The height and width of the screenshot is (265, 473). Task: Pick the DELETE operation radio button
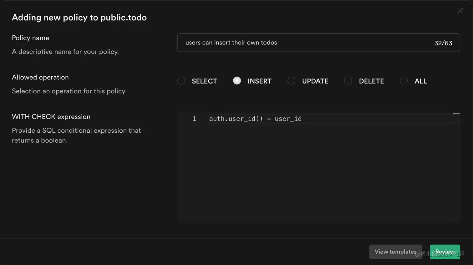coord(348,81)
